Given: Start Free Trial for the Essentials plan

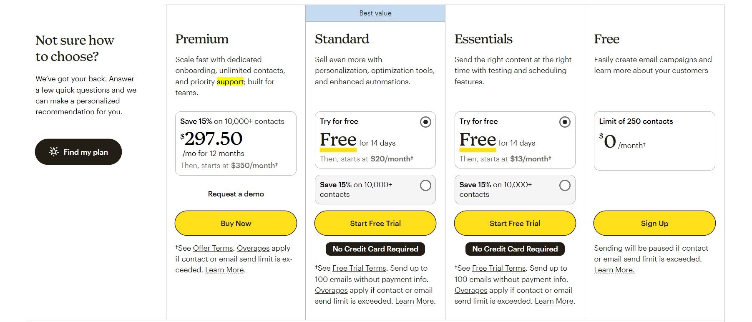Looking at the screenshot, I should point(515,223).
